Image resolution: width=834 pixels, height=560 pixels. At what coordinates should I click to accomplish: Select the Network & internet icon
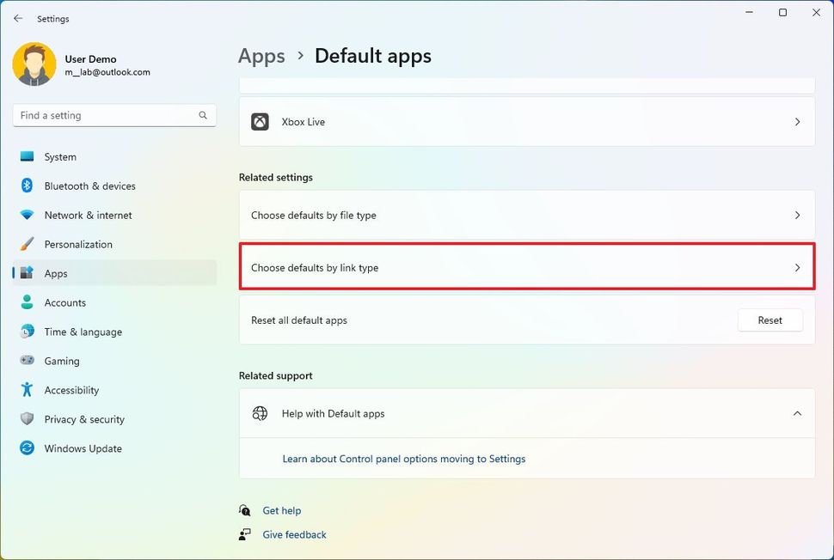(30, 215)
